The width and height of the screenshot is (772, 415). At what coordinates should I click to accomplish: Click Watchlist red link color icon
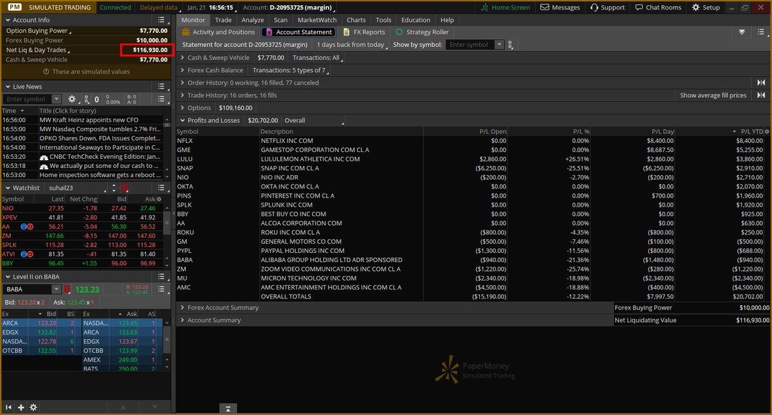[x=125, y=187]
